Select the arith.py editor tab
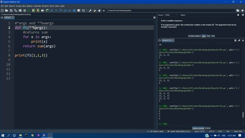The image size is (245, 138). (9, 18)
